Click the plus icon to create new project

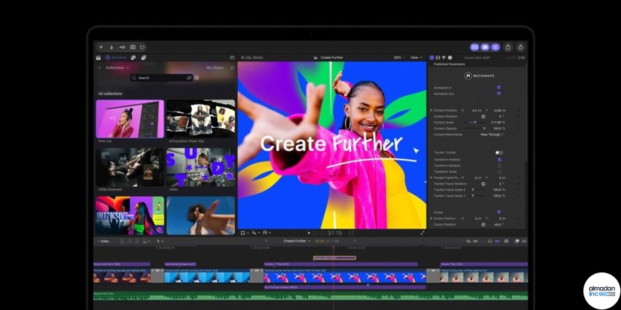[x=101, y=47]
